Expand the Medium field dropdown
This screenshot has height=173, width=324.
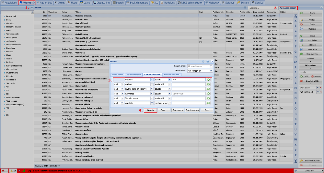tap(152, 79)
